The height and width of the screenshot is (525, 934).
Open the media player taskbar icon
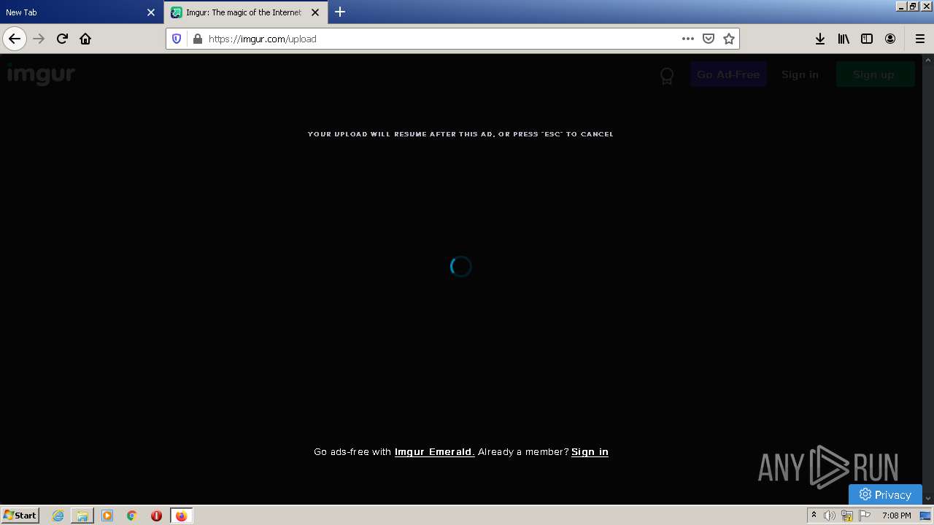pos(107,516)
